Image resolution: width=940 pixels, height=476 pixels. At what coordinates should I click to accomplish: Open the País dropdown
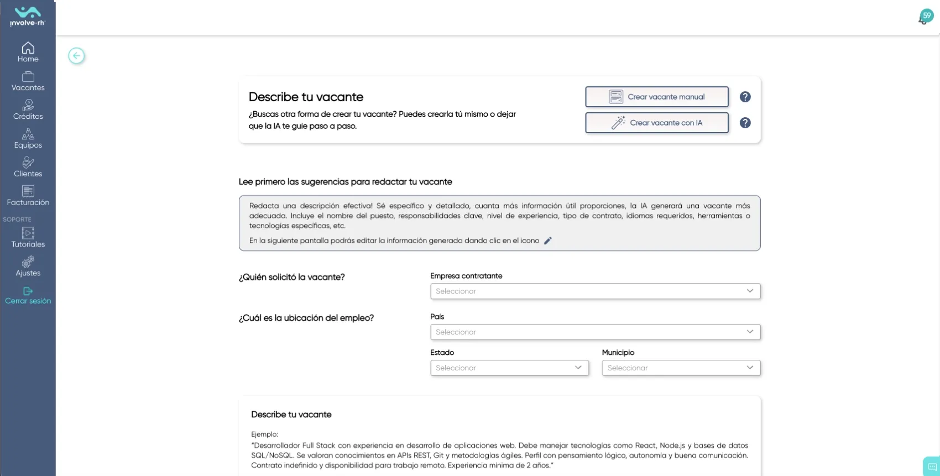[x=596, y=332]
